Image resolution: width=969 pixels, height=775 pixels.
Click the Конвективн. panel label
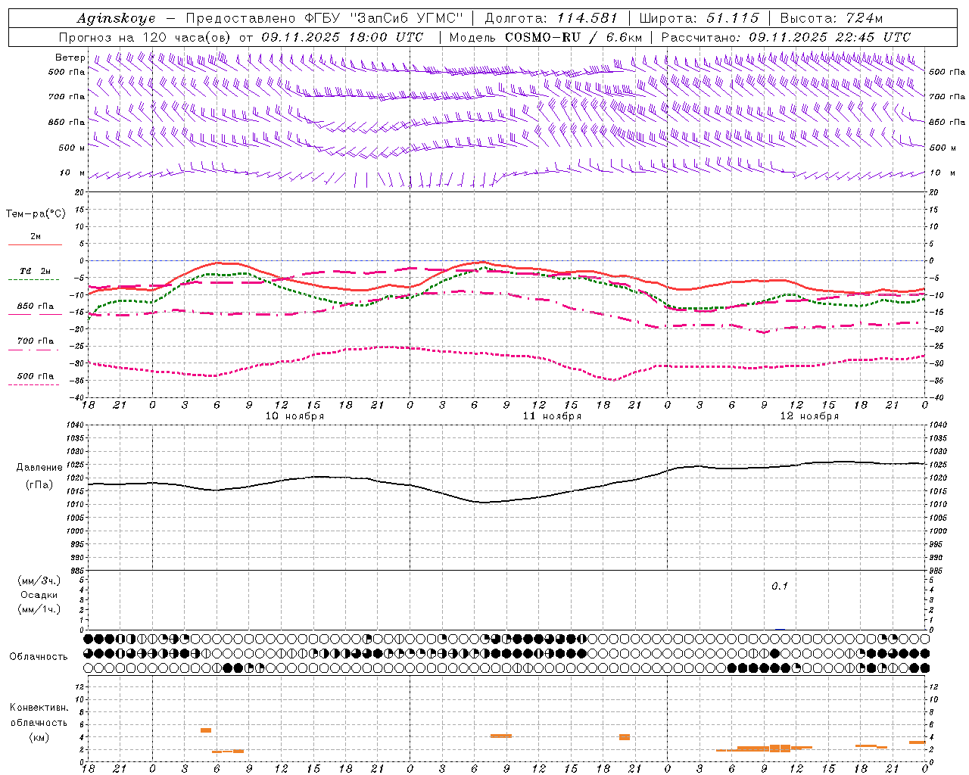[x=39, y=708]
